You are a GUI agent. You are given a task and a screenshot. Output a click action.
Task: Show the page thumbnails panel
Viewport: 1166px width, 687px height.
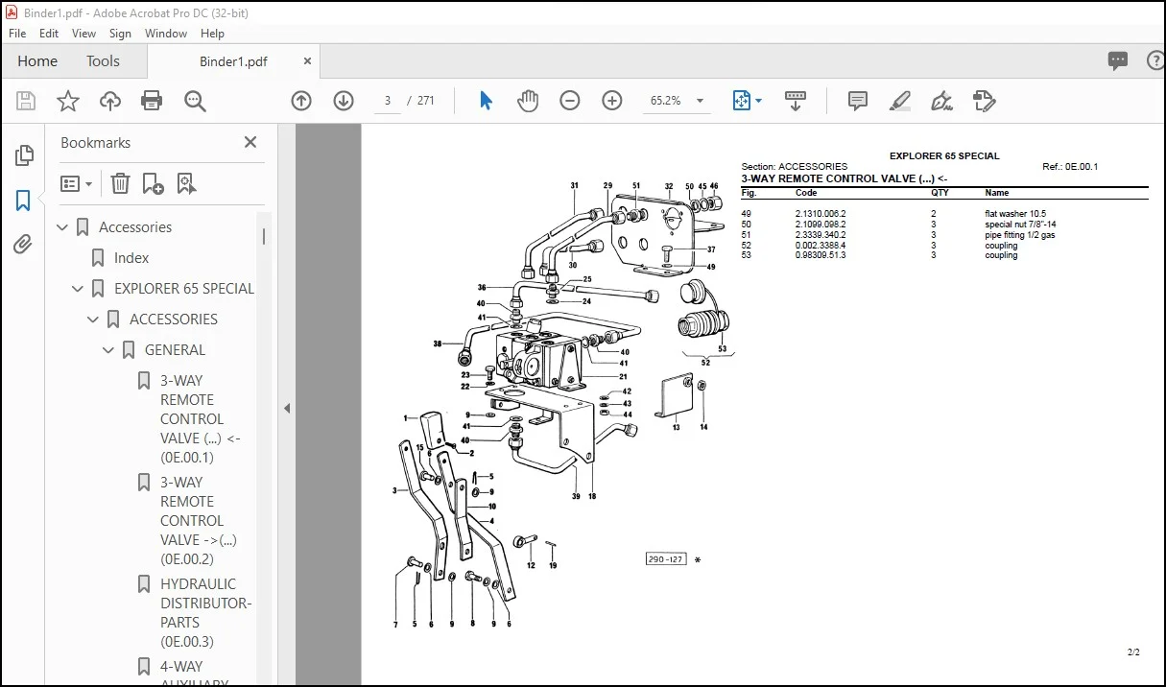click(x=24, y=155)
